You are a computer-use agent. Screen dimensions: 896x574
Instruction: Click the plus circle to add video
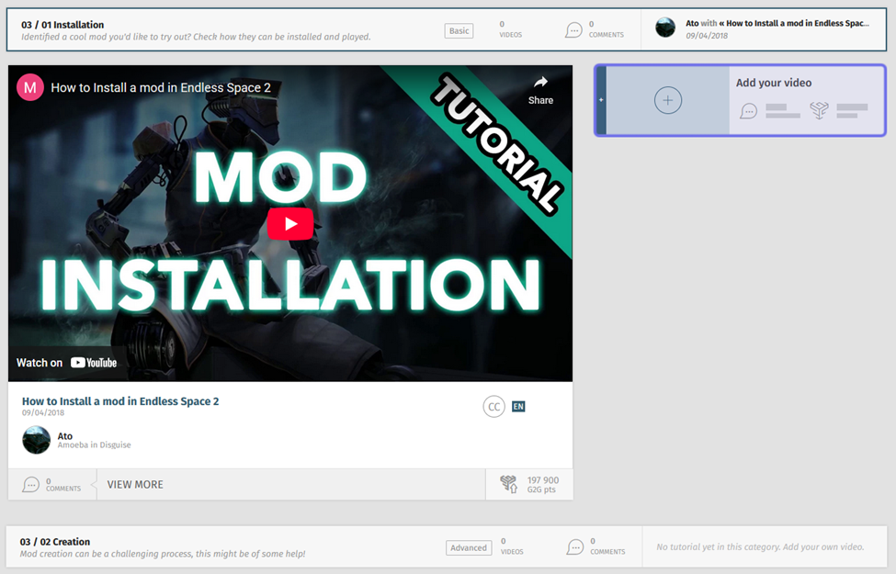pyautogui.click(x=668, y=101)
